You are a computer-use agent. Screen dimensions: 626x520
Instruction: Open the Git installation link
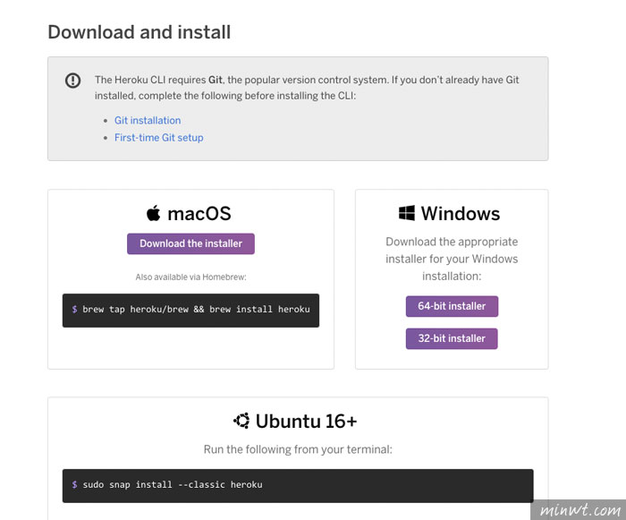[x=148, y=120]
